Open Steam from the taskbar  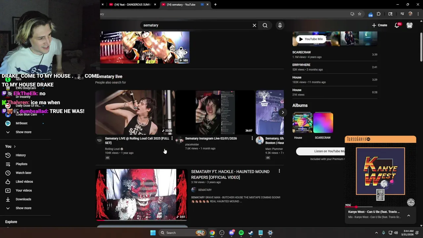[x=251, y=233]
